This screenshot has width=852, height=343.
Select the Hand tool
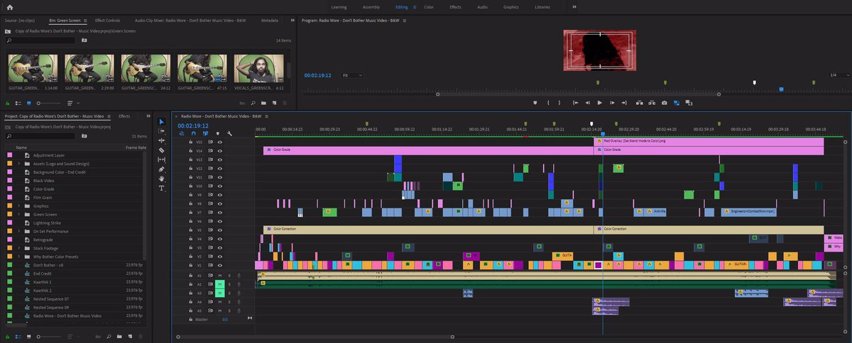161,179
